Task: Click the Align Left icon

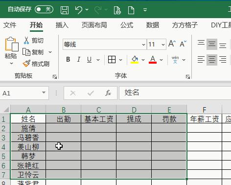Action: click(201, 60)
